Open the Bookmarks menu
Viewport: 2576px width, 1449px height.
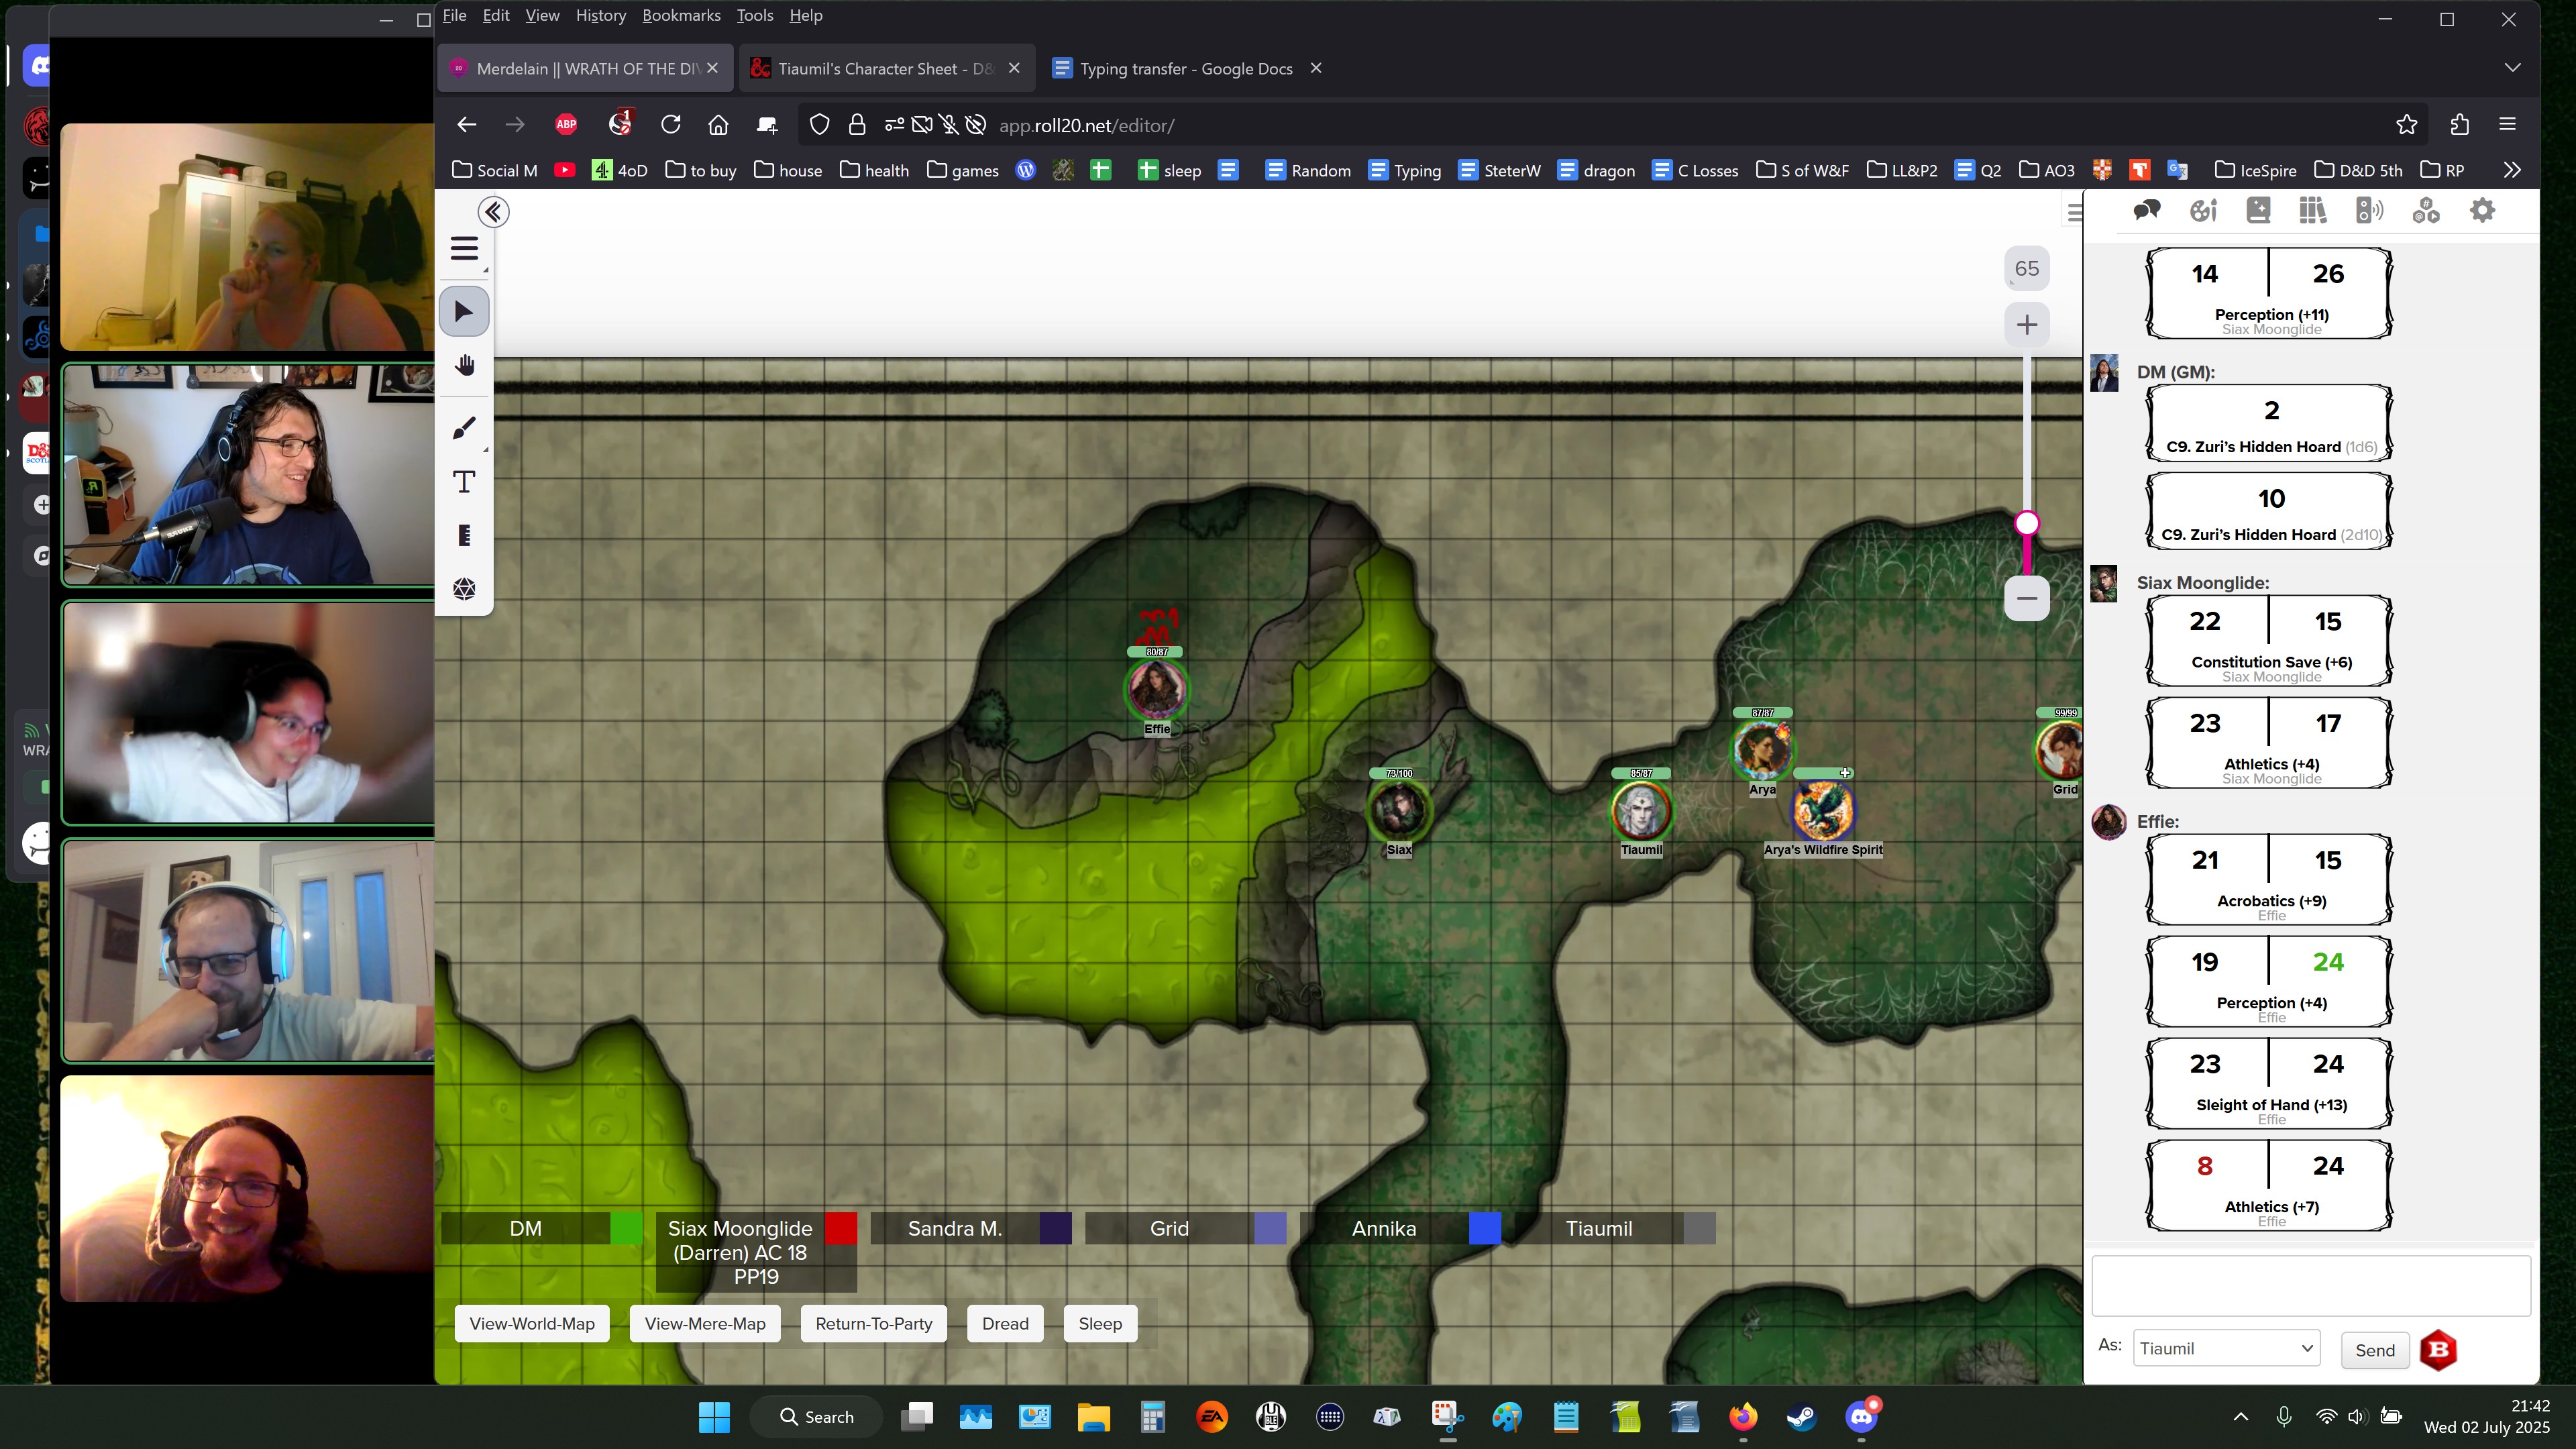[x=680, y=15]
